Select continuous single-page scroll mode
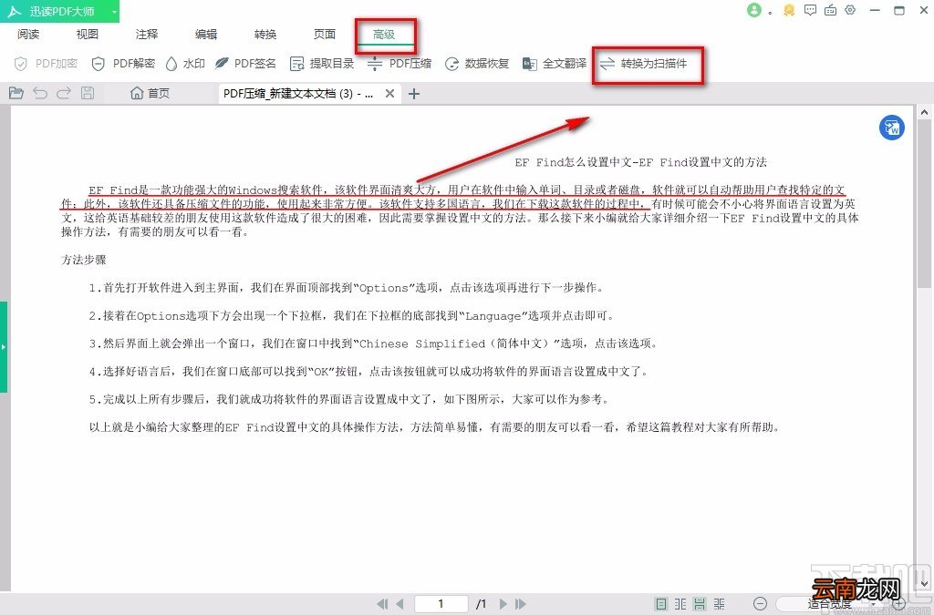This screenshot has width=934, height=615. [x=700, y=604]
